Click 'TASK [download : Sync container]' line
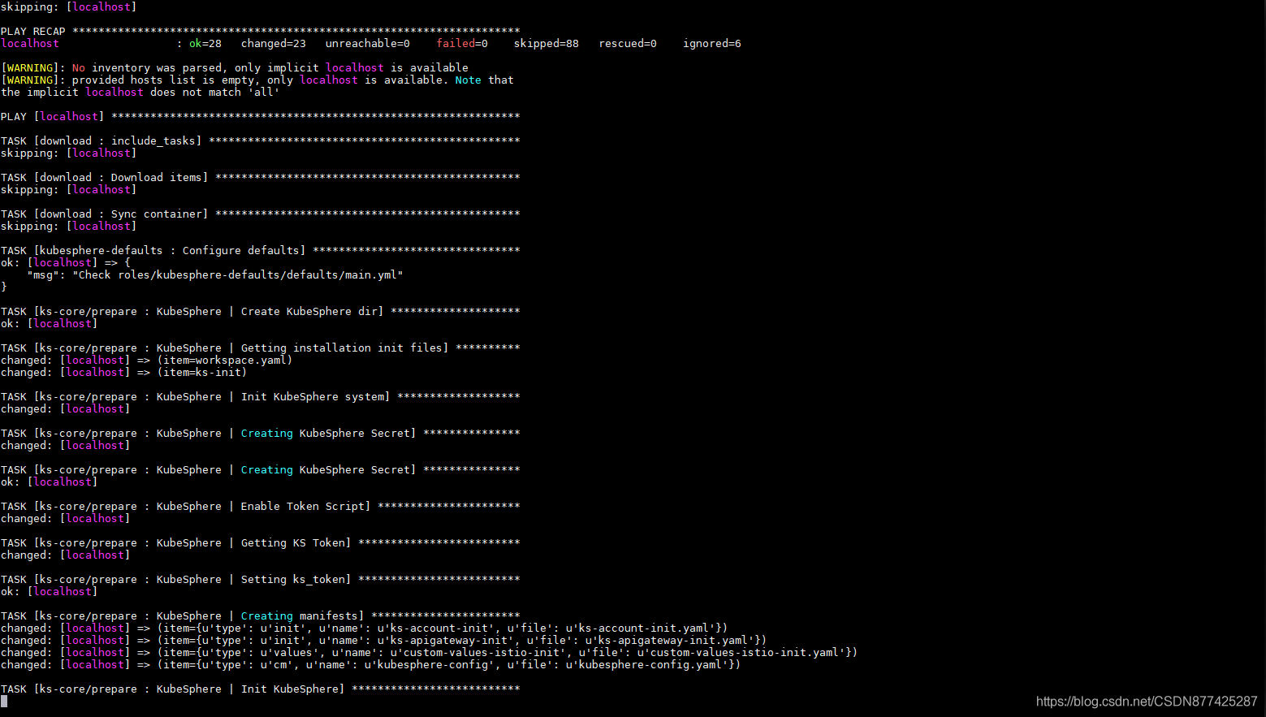Screen dimensions: 1266x717 (x=260, y=214)
